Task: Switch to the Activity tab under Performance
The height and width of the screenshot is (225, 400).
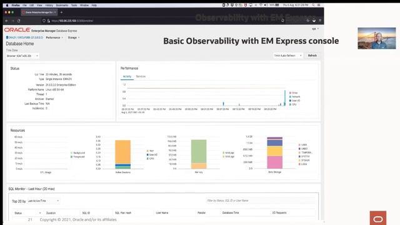Action: point(127,76)
